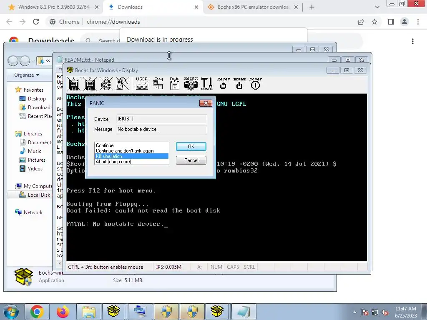Click the Reset icon in Bochs toolbar
The height and width of the screenshot is (320, 427).
pyautogui.click(x=224, y=83)
